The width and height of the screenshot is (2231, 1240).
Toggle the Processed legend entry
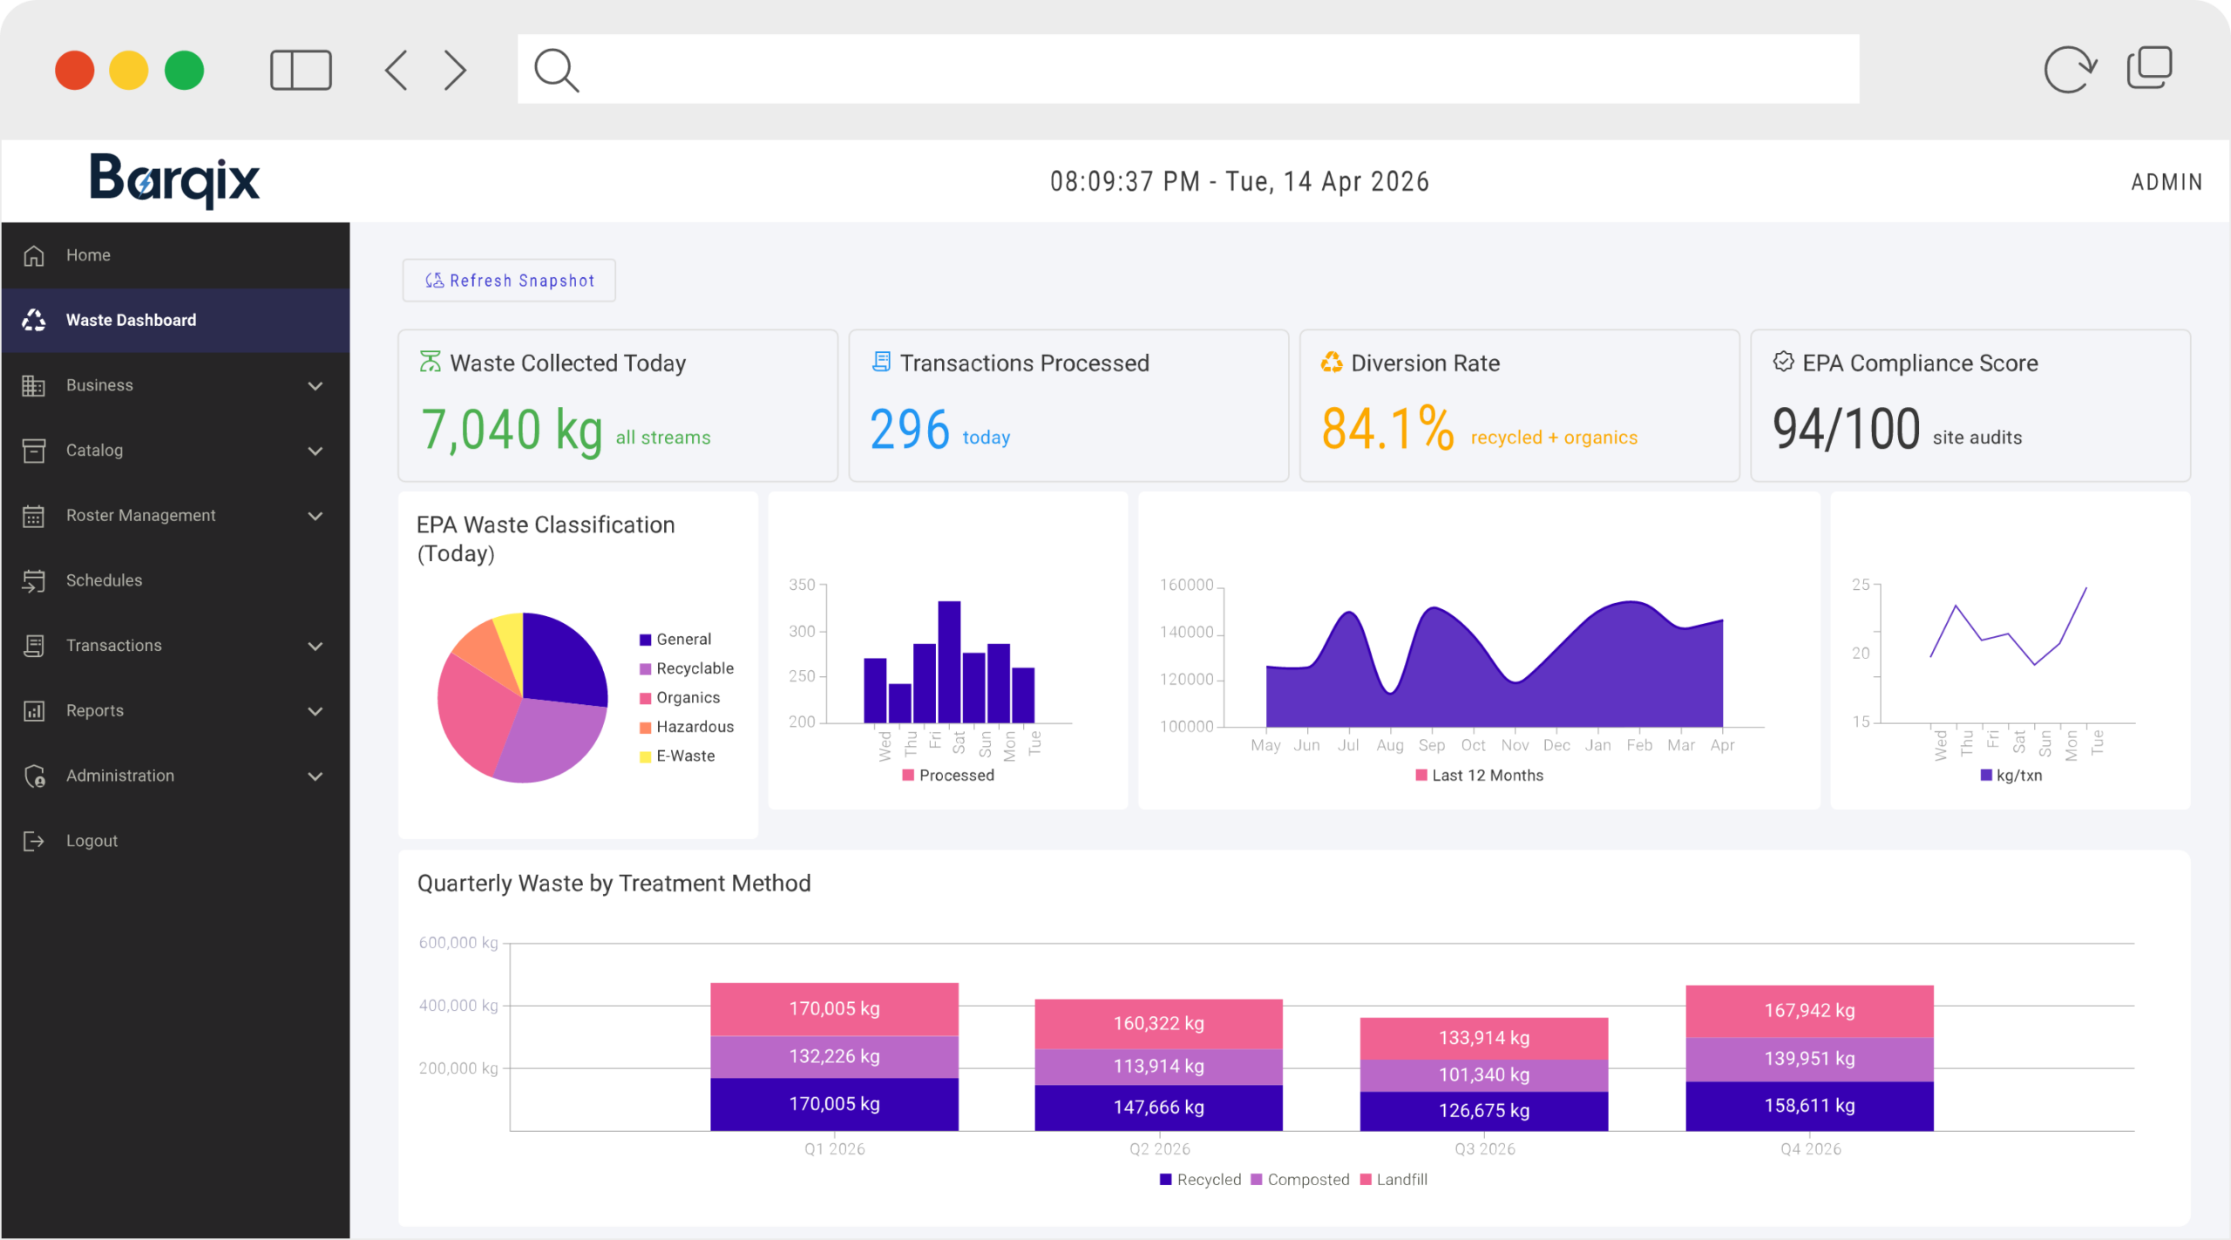tap(948, 776)
